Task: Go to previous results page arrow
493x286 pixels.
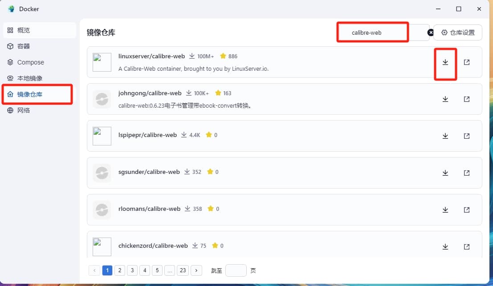Action: [x=94, y=270]
